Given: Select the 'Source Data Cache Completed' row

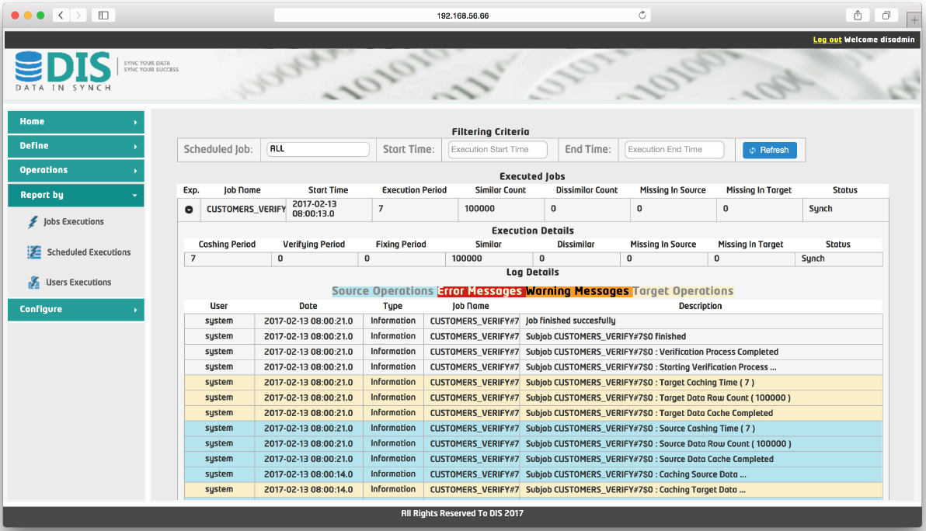Looking at the screenshot, I should (x=533, y=460).
